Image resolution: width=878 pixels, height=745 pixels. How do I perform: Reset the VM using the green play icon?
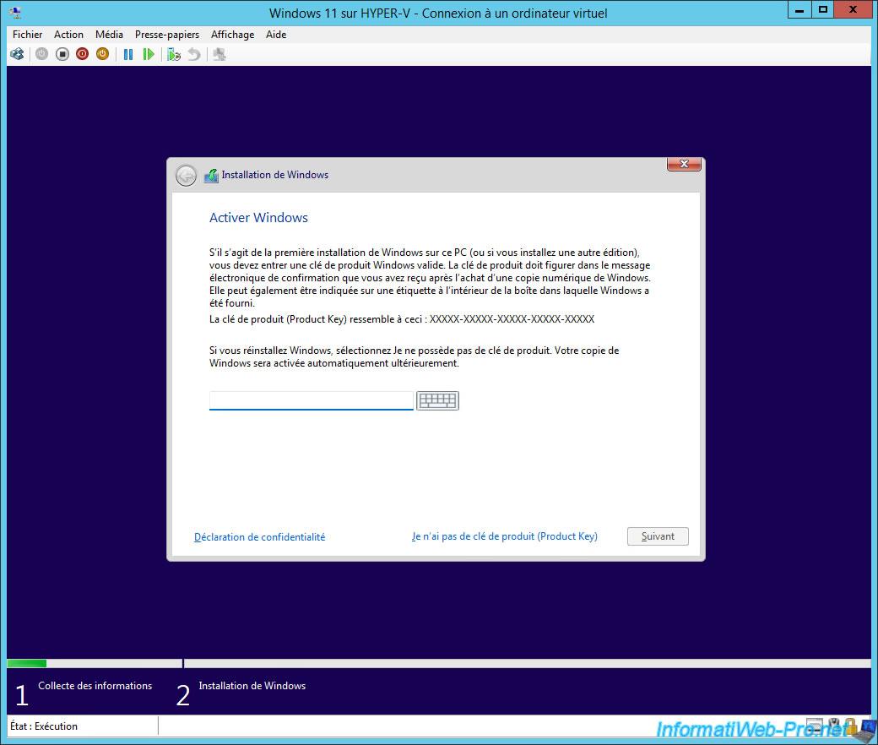149,54
